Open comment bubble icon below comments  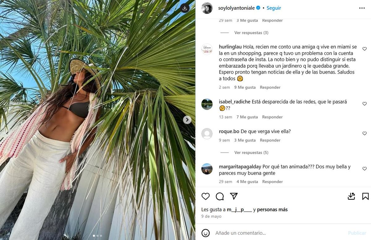[220, 196]
